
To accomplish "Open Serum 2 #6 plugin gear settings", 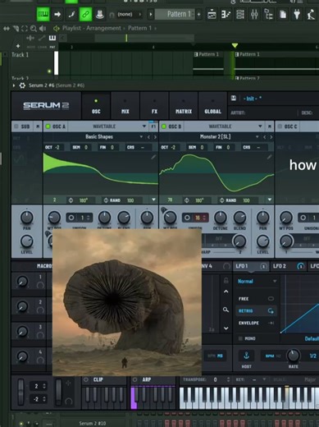I will [x=22, y=85].
